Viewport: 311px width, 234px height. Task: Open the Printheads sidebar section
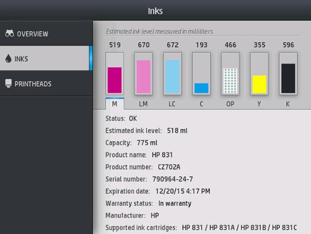pos(46,83)
